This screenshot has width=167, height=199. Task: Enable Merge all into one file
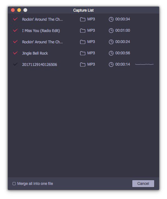point(14,184)
